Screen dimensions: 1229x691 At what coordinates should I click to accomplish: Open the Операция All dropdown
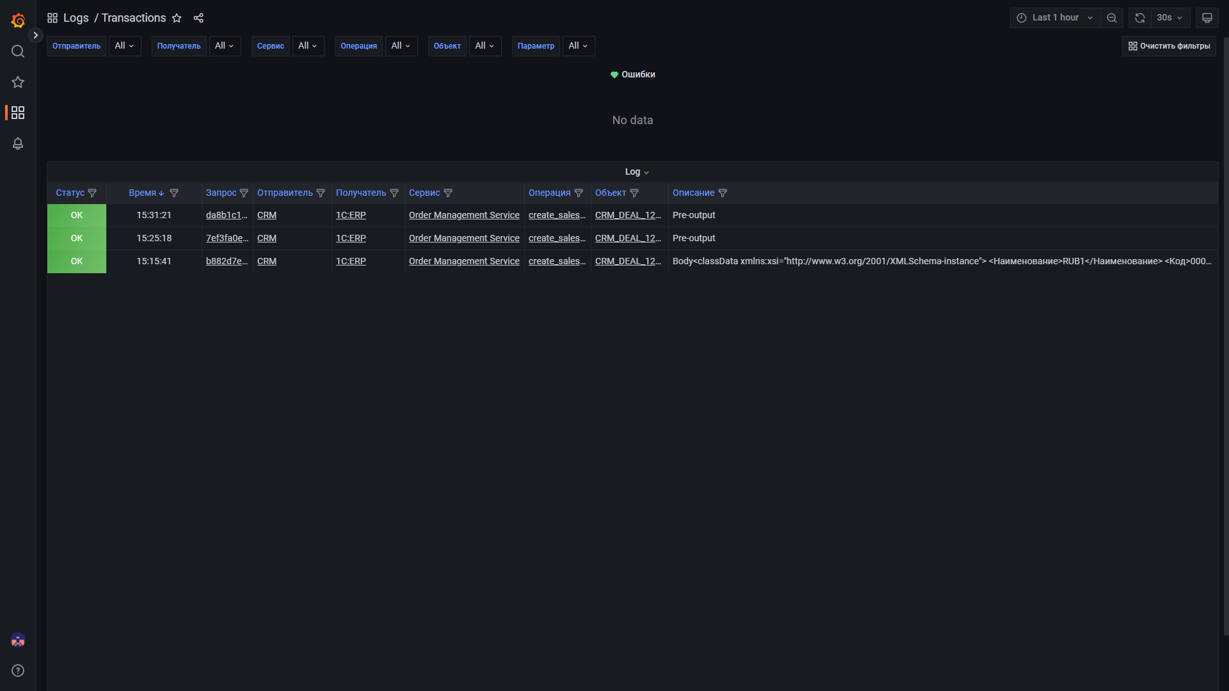401,46
